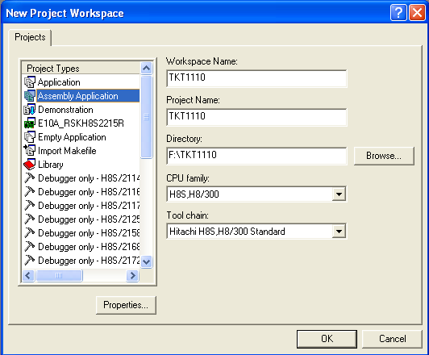Click the project list scroll up arrow
The width and height of the screenshot is (429, 355).
pyautogui.click(x=147, y=68)
